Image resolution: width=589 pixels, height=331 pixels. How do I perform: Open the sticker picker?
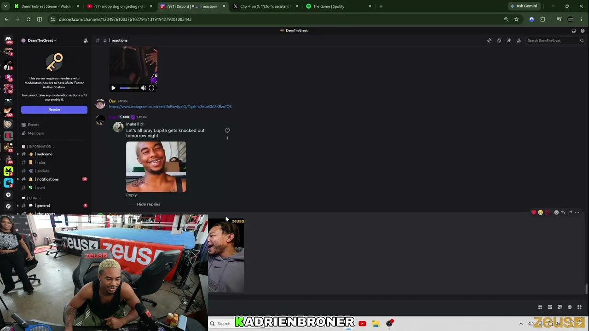pos(560,307)
